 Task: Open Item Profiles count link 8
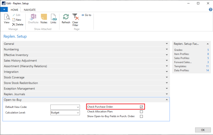(x=208, y=54)
